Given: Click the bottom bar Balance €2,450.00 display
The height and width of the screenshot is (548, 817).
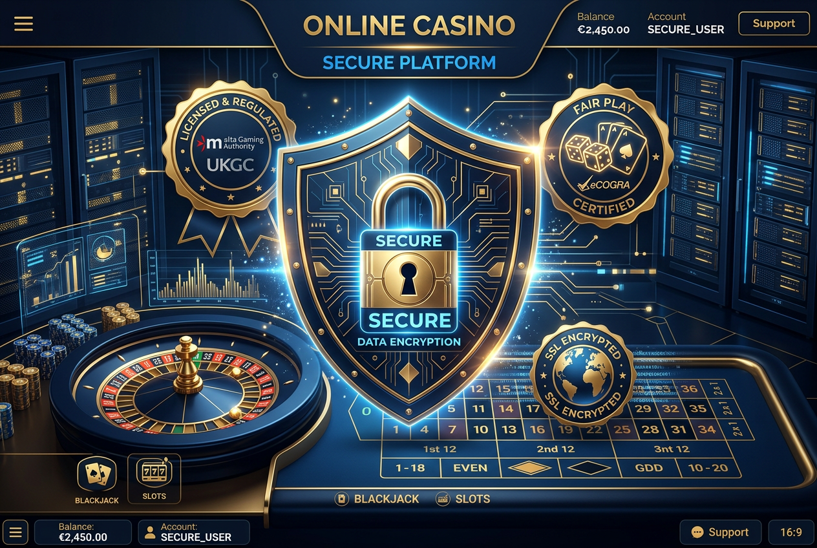Looking at the screenshot, I should click(83, 532).
